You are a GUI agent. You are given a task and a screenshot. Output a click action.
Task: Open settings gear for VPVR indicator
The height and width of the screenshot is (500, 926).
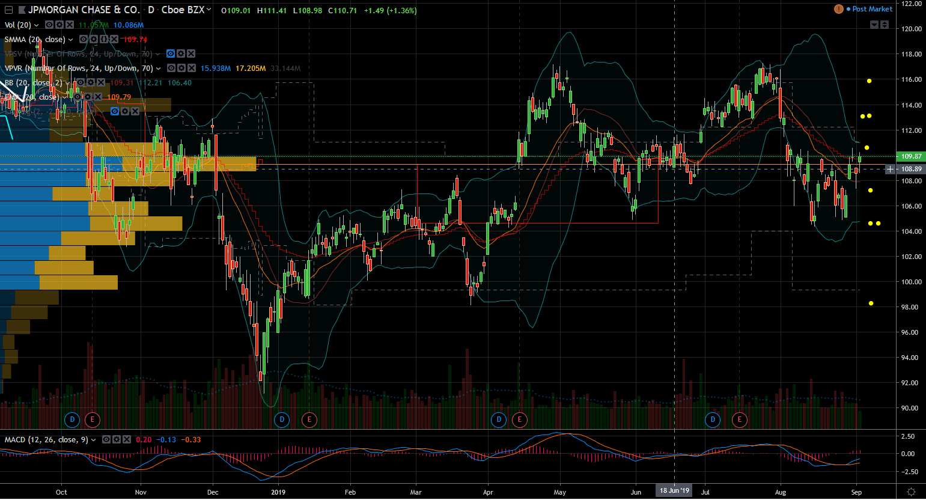(181, 69)
